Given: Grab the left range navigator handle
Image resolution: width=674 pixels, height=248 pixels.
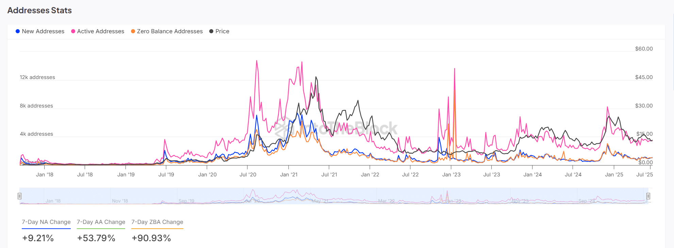Looking at the screenshot, I should 20,196.
